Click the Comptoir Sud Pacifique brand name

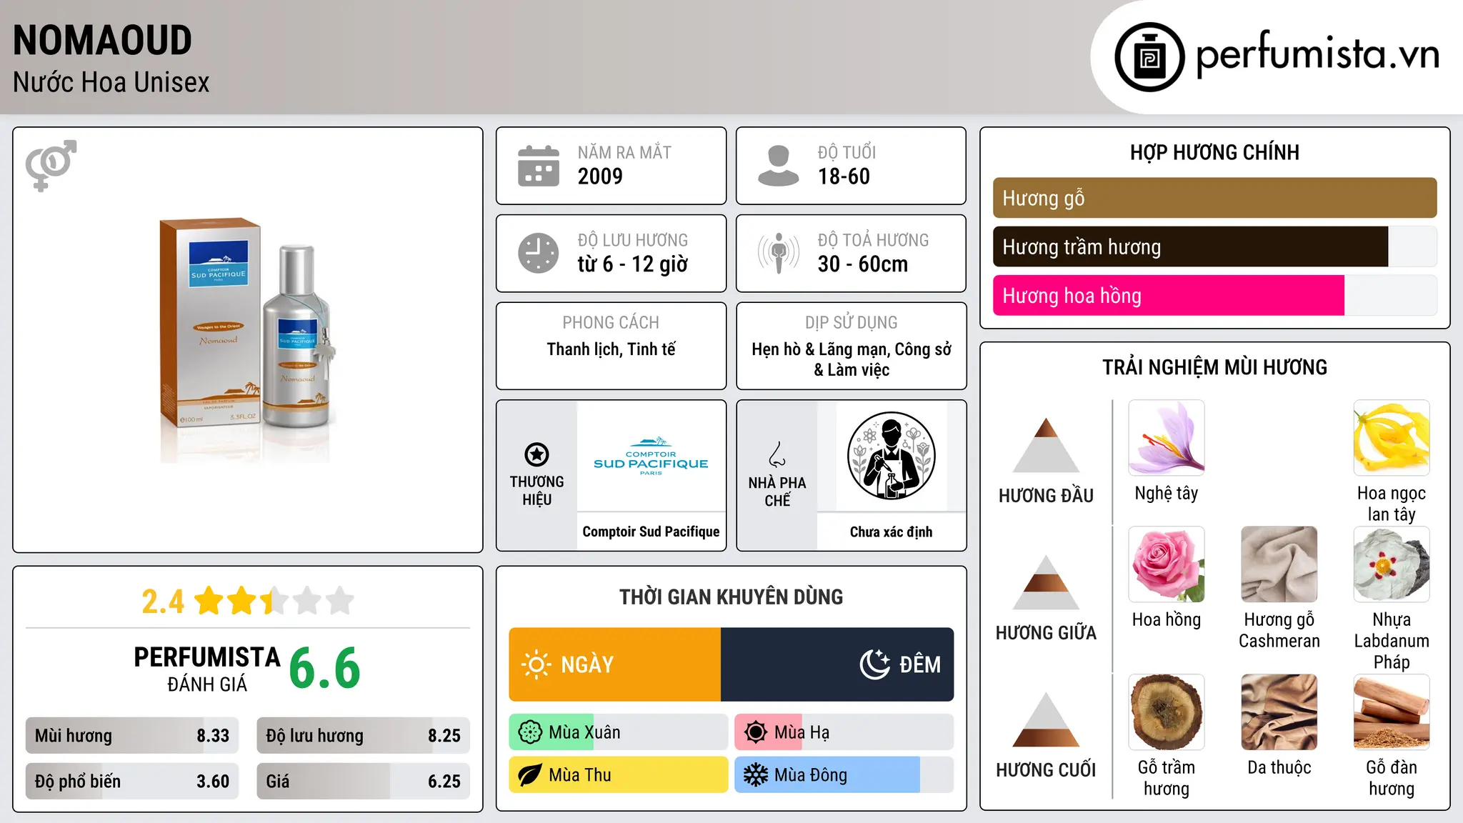coord(651,532)
